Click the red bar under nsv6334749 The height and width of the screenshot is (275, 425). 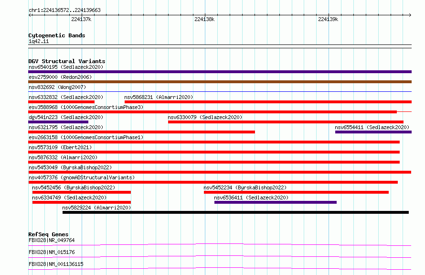tap(82, 202)
